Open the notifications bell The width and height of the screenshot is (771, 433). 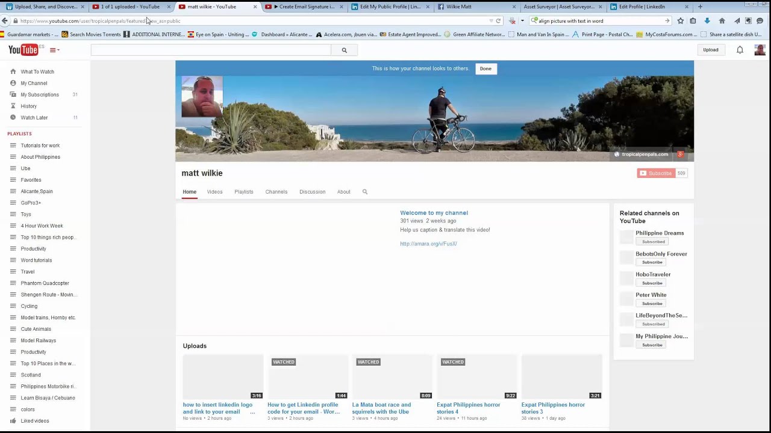pyautogui.click(x=740, y=50)
